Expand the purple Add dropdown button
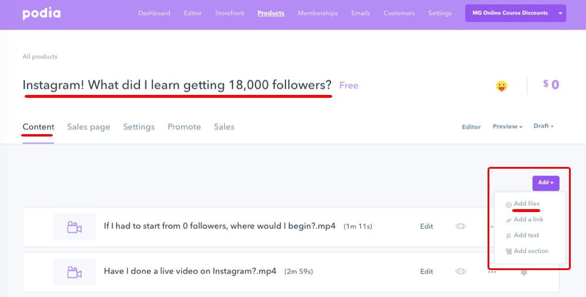The width and height of the screenshot is (586, 297). tap(546, 183)
